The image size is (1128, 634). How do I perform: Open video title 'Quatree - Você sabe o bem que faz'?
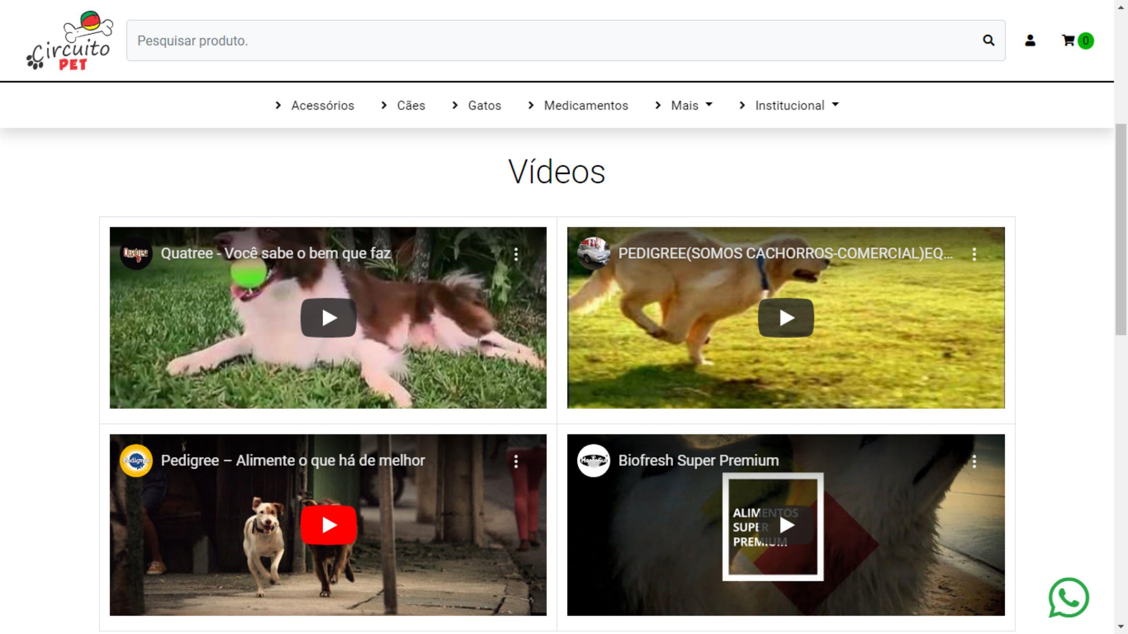click(x=275, y=254)
